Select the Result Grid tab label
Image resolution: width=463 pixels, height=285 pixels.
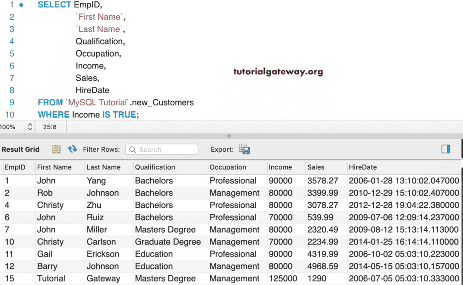click(x=21, y=149)
